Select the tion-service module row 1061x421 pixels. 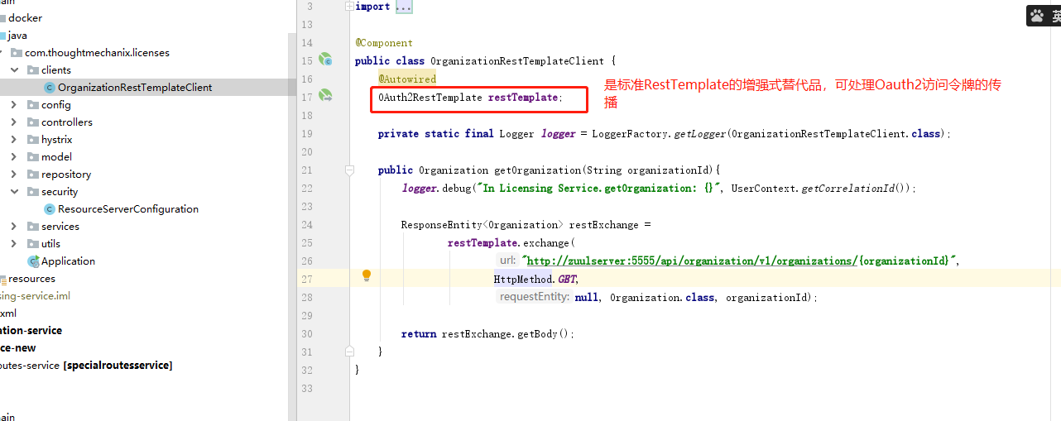point(31,331)
